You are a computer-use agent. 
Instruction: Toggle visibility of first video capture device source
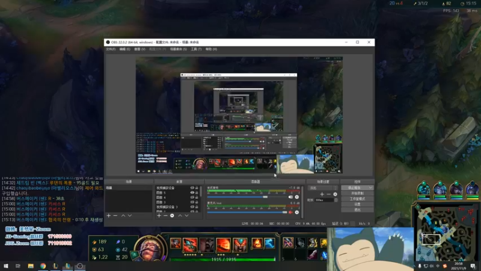pyautogui.click(x=192, y=188)
